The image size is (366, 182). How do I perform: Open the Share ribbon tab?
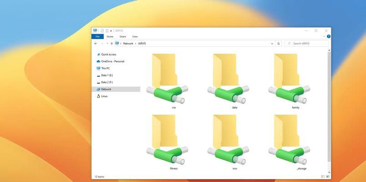click(x=122, y=37)
